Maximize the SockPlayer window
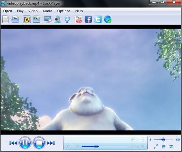Screen dimensions: 182x152 click(163, 2)
